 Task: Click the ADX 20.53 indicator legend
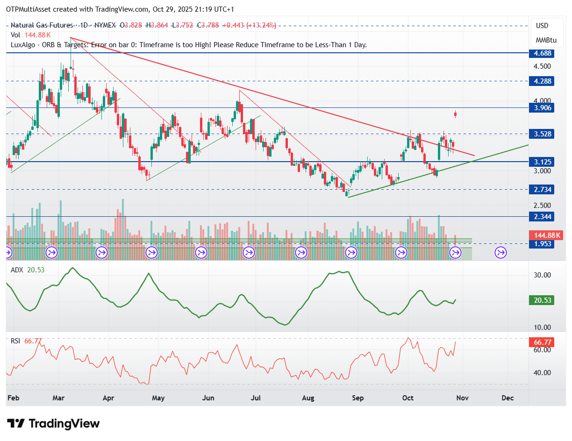pos(27,270)
